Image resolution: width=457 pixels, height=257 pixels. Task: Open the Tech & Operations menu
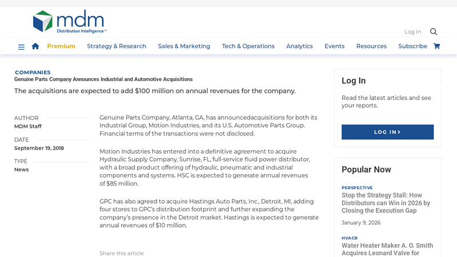tap(248, 46)
